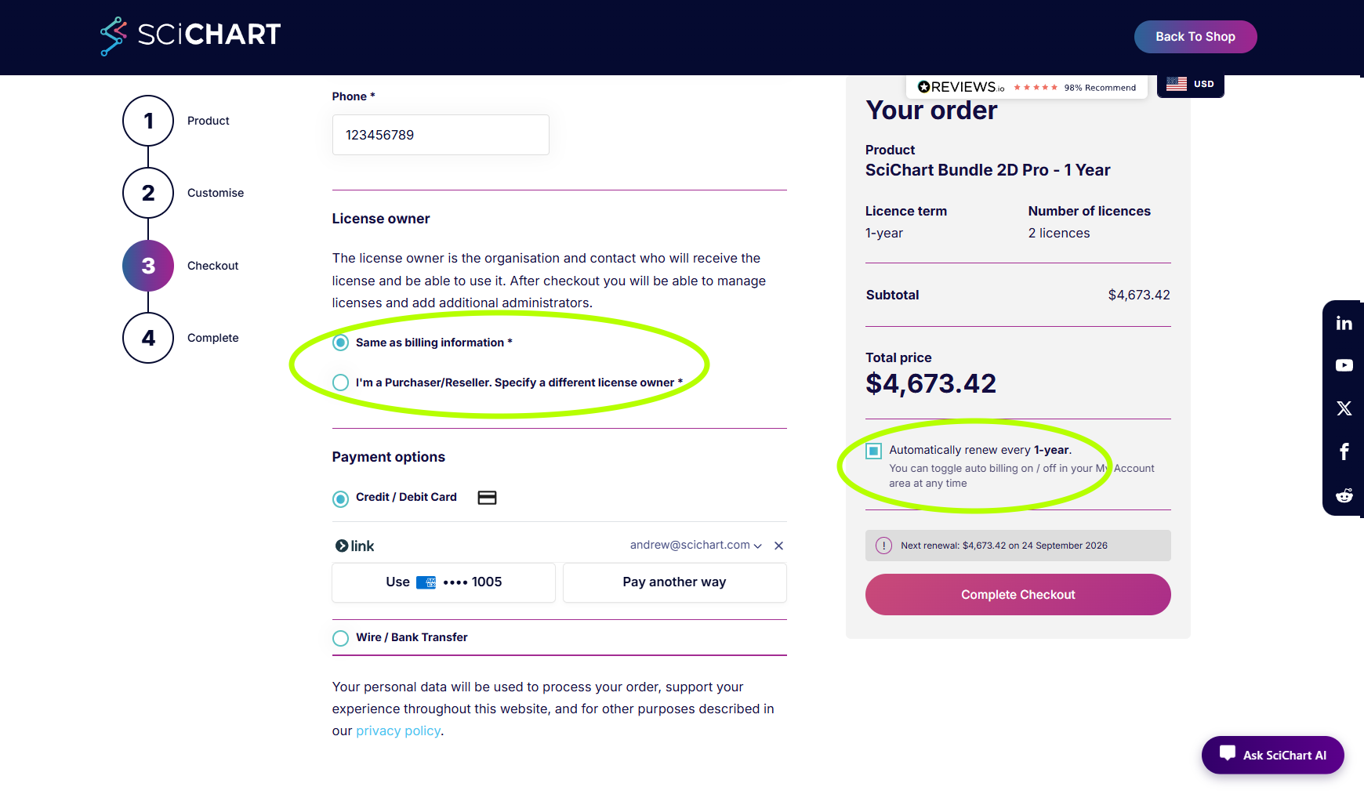This screenshot has width=1364, height=794.
Task: Remove saved Link account with X icon
Action: (x=778, y=546)
